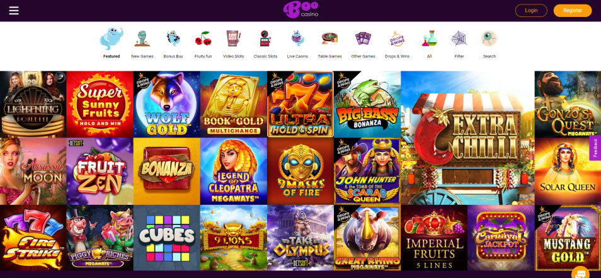Launch the Wolf Gold game thumbnail
Screen dimensions: 601x278
[167, 104]
